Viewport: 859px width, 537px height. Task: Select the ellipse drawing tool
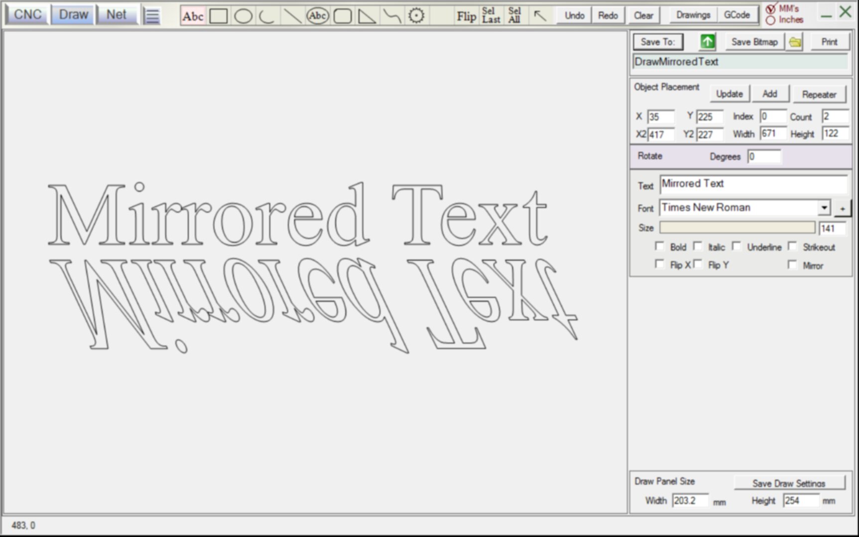point(243,16)
